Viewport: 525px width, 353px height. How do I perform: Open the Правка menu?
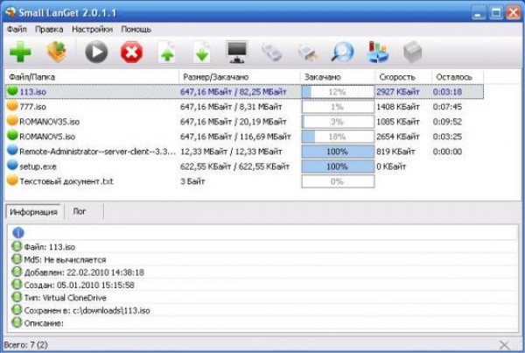click(49, 30)
